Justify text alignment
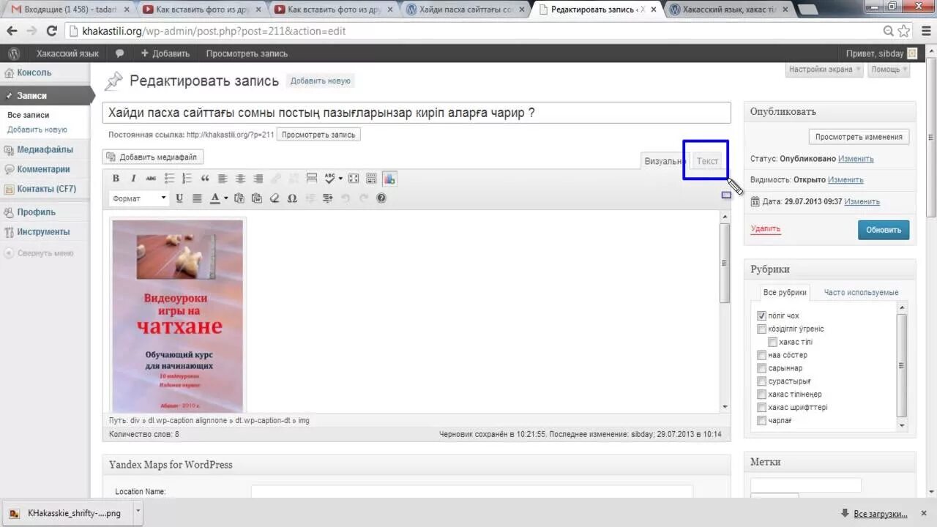 197,198
